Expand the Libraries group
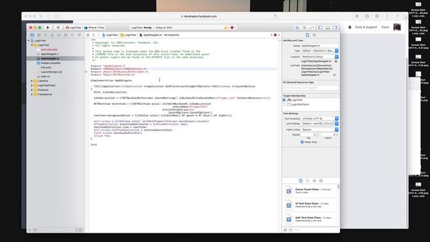Screen dimensions: 430x242 [x=32, y=81]
